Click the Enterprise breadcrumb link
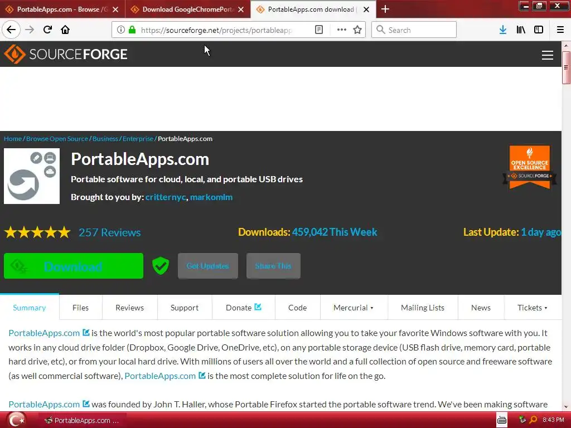Viewport: 571px width, 428px height. click(138, 139)
